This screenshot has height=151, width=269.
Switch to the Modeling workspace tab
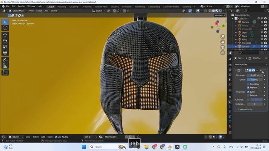(62, 7)
